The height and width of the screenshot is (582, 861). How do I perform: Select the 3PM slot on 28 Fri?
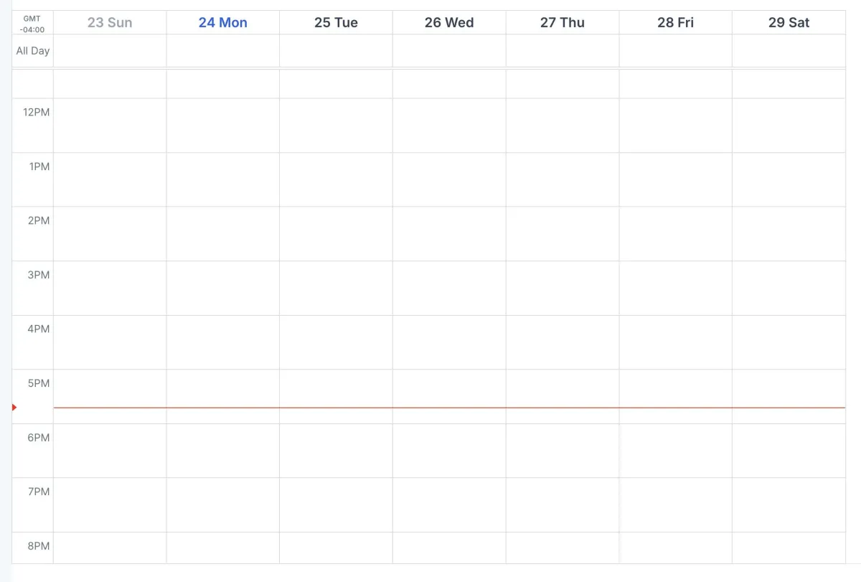pos(676,288)
